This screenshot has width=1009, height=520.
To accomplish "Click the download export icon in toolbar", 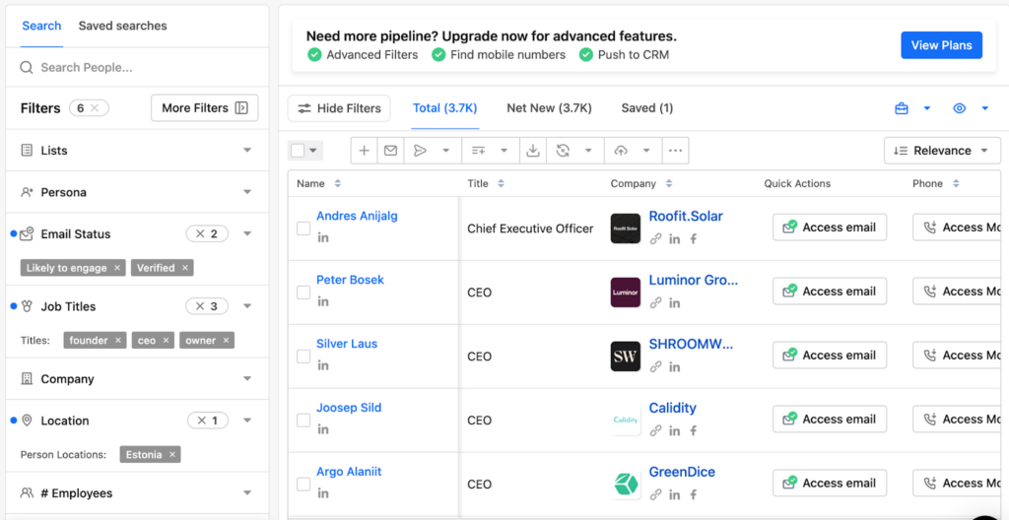I will tap(533, 151).
